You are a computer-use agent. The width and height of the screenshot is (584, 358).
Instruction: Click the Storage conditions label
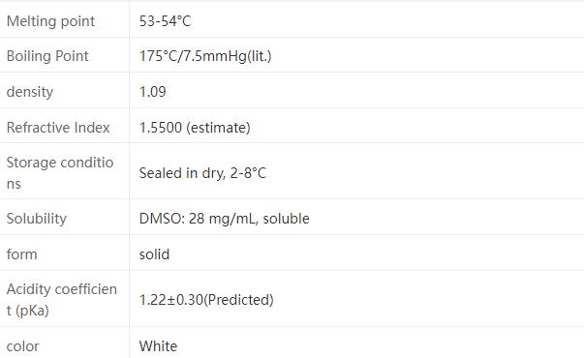point(60,173)
